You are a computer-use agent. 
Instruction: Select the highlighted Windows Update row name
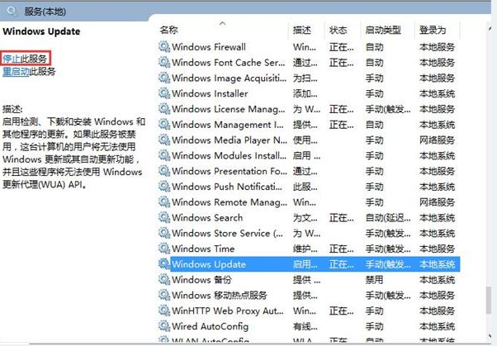click(209, 264)
